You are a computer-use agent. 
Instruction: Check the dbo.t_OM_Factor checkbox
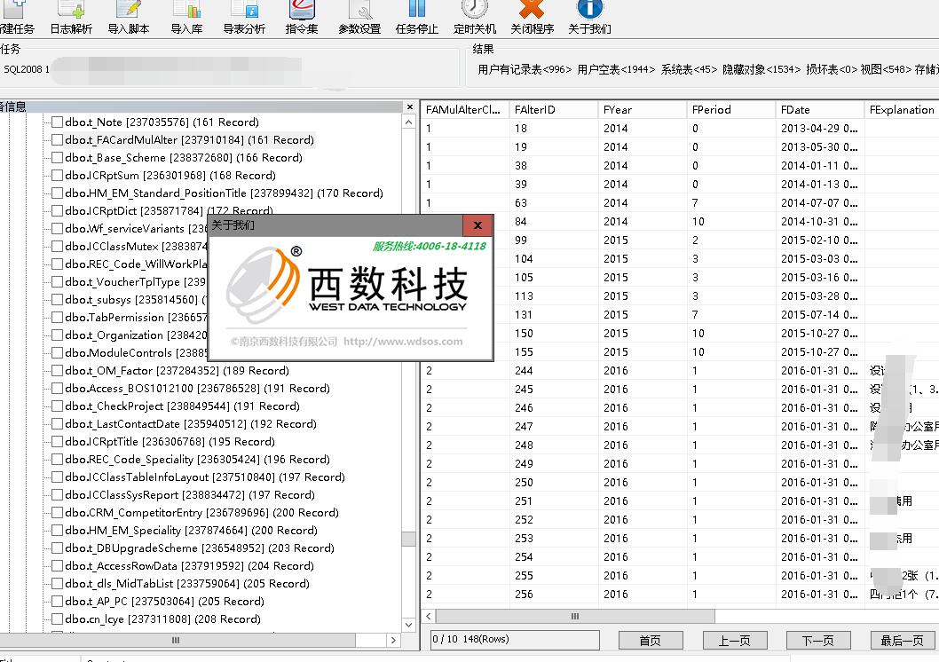58,371
